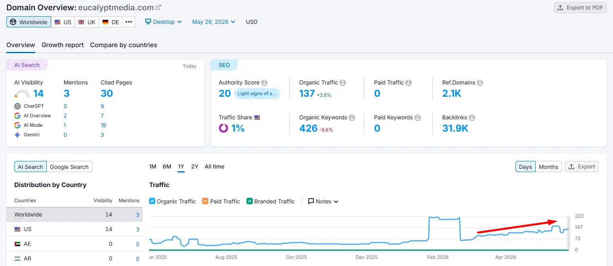Switch to the Growth report tab
This screenshot has height=266, width=613.
(63, 45)
